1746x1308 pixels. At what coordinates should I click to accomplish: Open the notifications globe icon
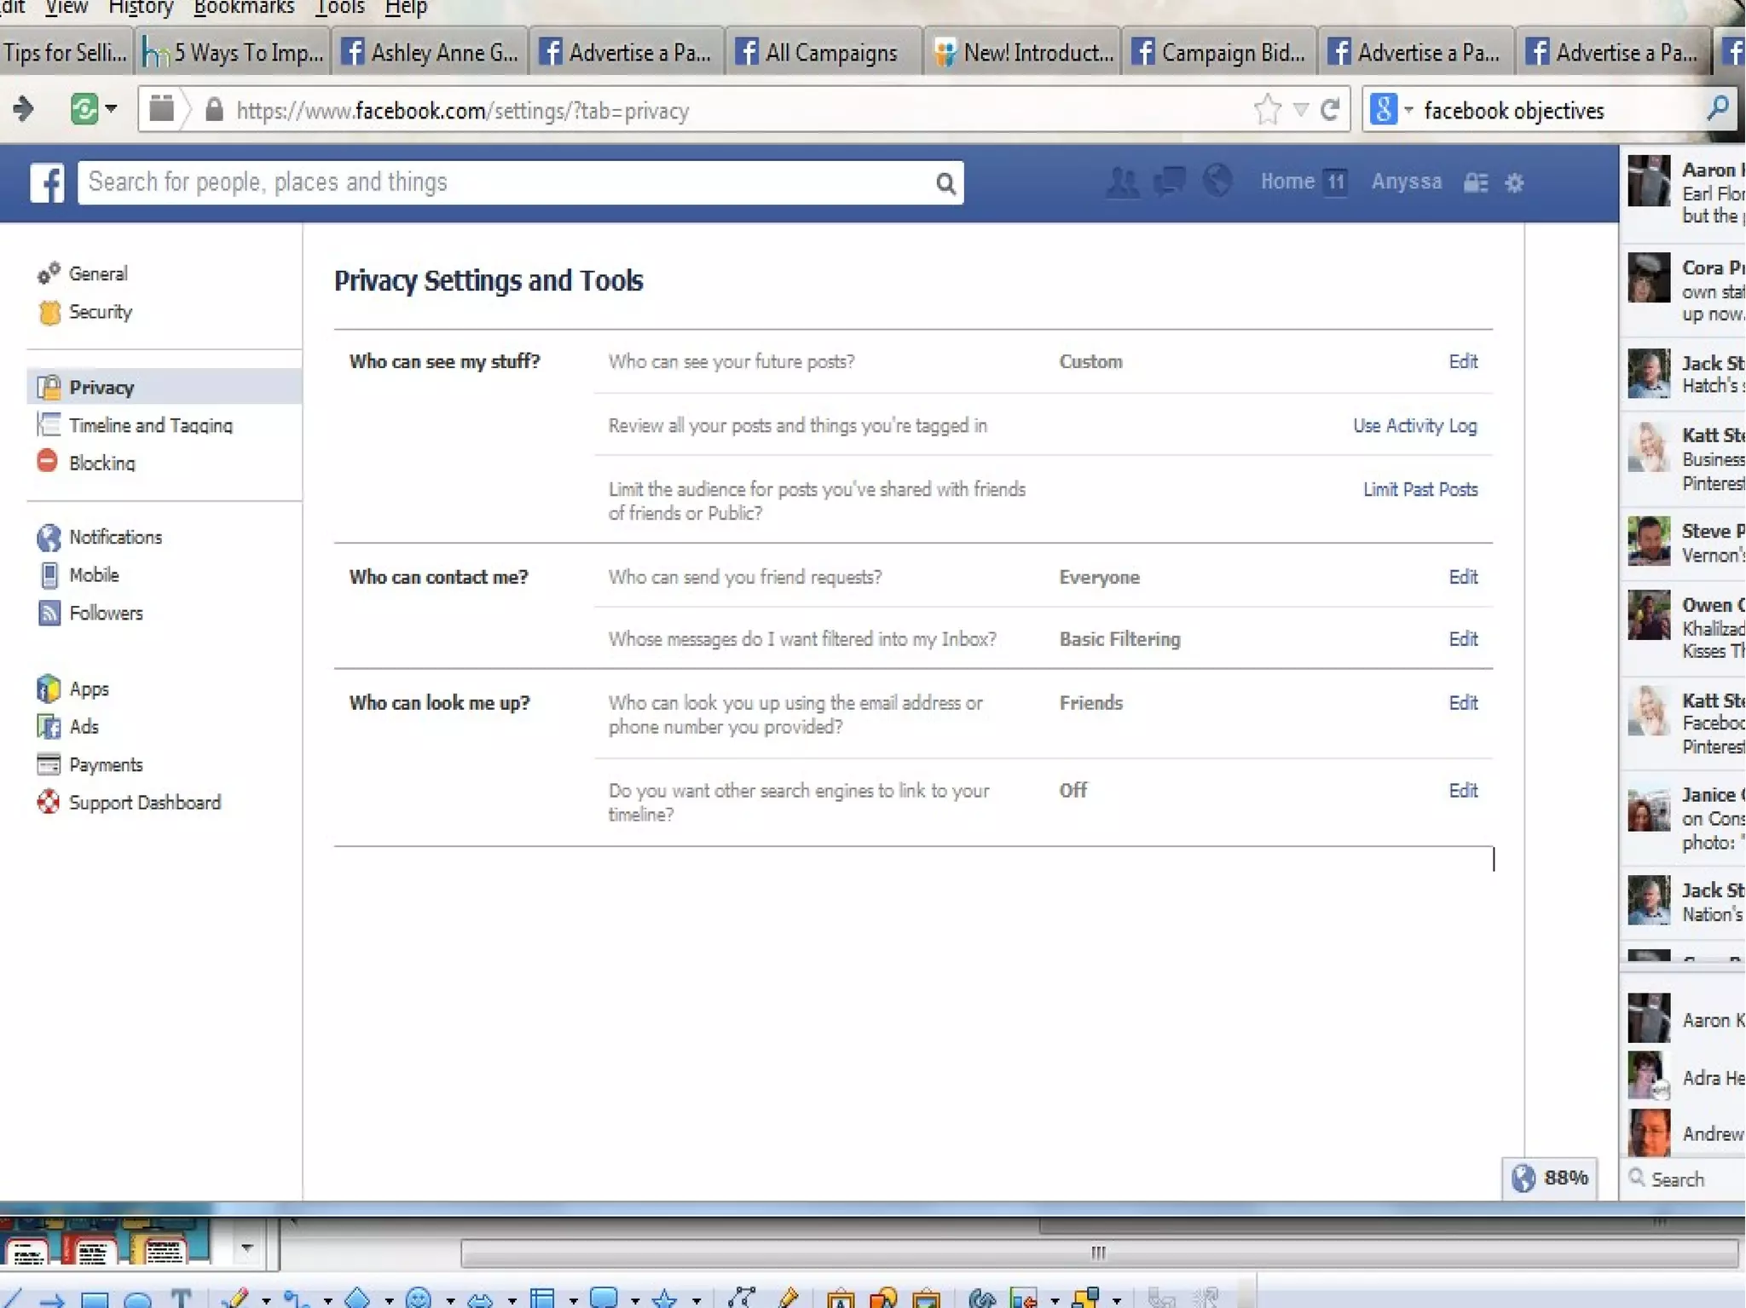tap(1217, 181)
